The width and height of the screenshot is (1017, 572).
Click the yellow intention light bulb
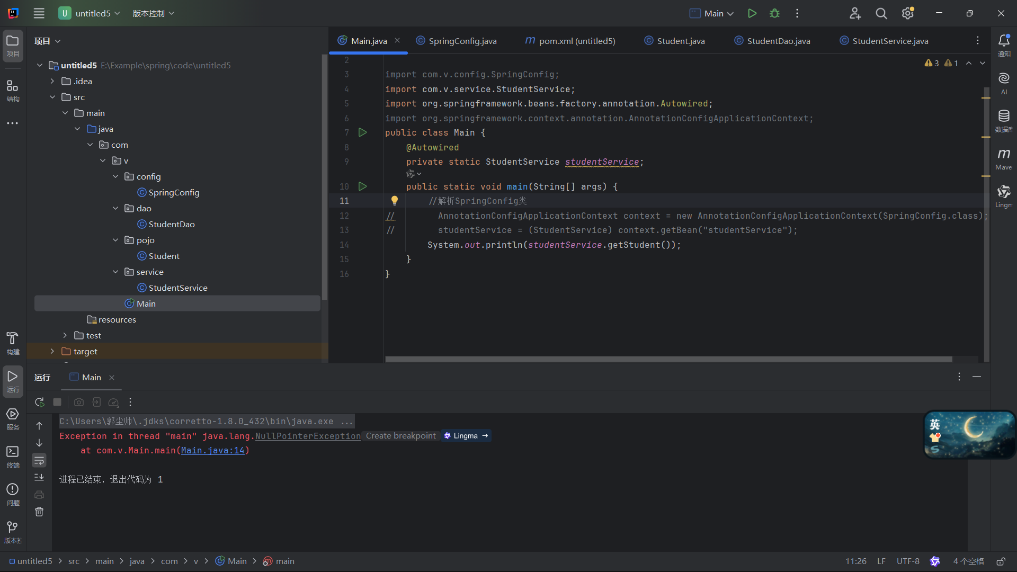point(394,200)
